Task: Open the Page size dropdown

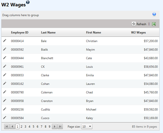Action: (x=87, y=126)
